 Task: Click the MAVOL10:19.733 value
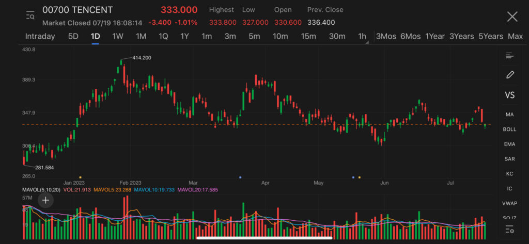click(154, 190)
